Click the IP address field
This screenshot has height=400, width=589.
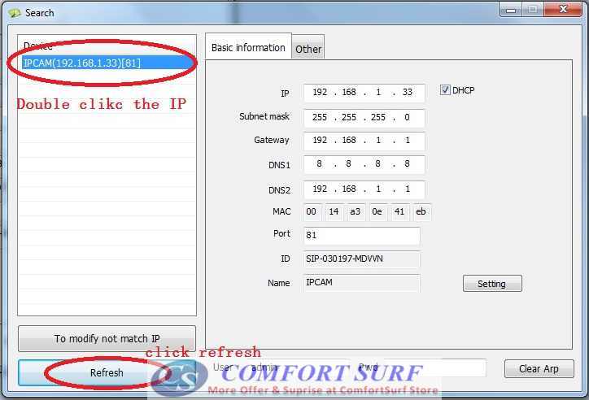[364, 93]
